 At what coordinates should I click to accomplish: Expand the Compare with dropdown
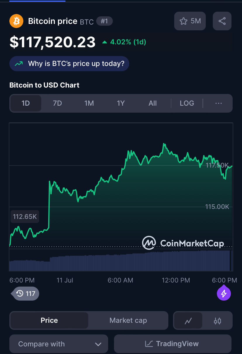pyautogui.click(x=59, y=344)
